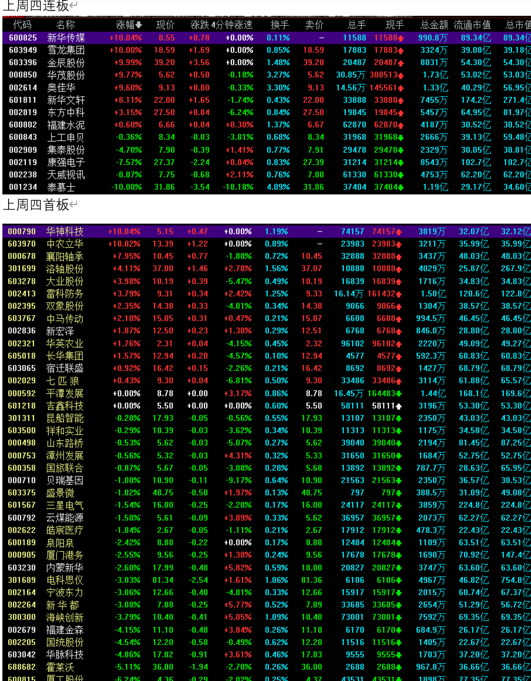This screenshot has width=531, height=681.
Task: Click the 七匹狼 stock name
Action: 63,381
